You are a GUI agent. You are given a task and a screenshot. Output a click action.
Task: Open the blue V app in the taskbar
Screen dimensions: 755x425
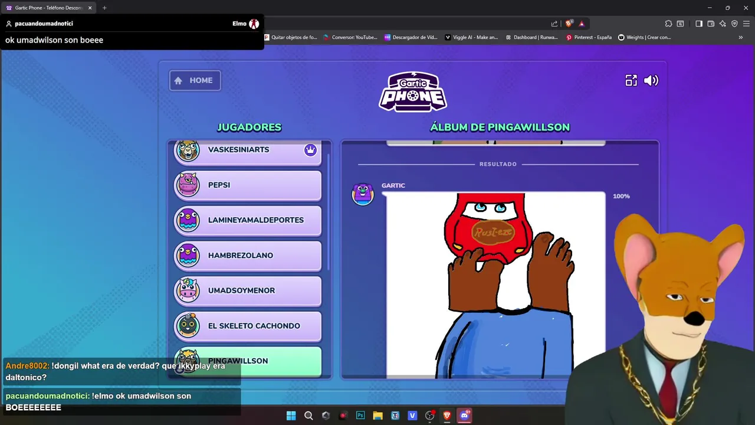[412, 416]
